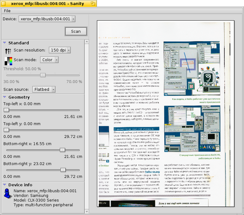
Task: Click the scanned page preview image
Action: 165,113
